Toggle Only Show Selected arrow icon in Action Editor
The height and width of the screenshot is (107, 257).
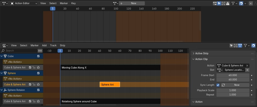click(219, 4)
